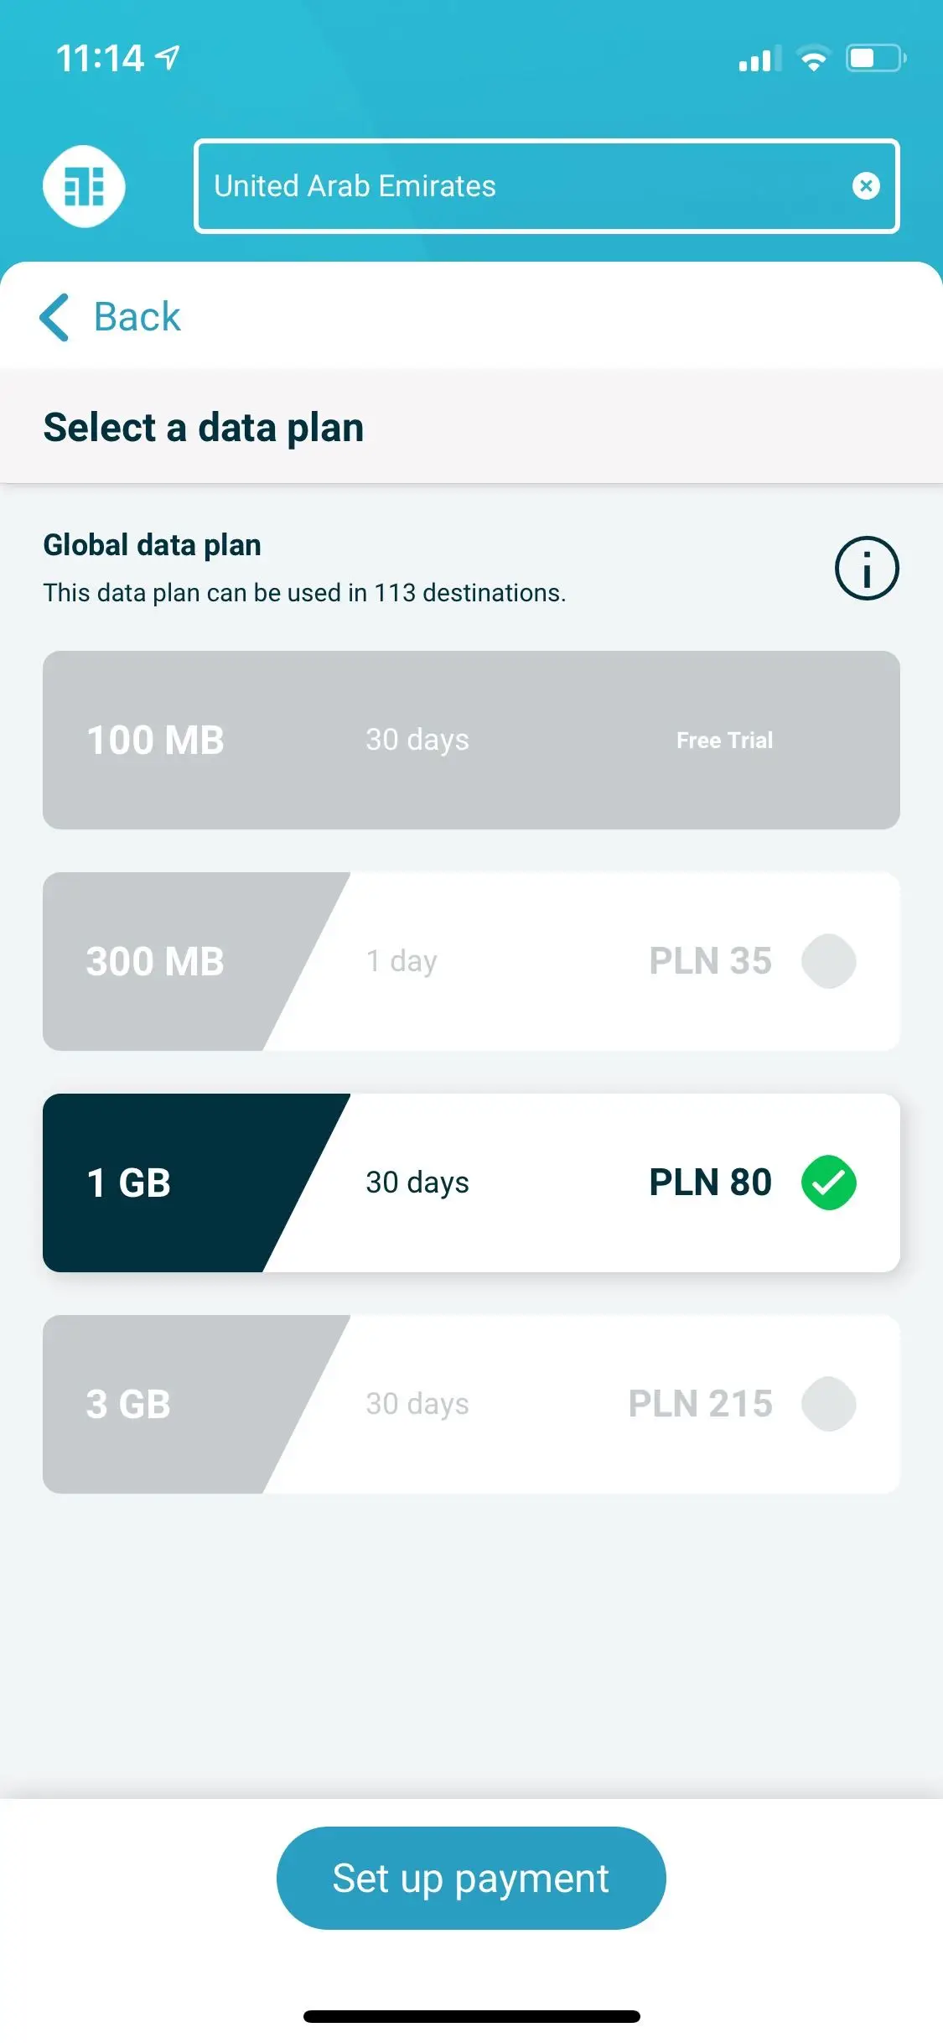
Task: Clear the United Arab Emirates search field
Action: pyautogui.click(x=866, y=186)
